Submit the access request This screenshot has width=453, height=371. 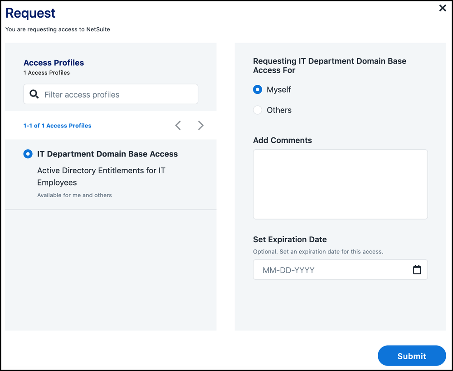[x=411, y=356]
